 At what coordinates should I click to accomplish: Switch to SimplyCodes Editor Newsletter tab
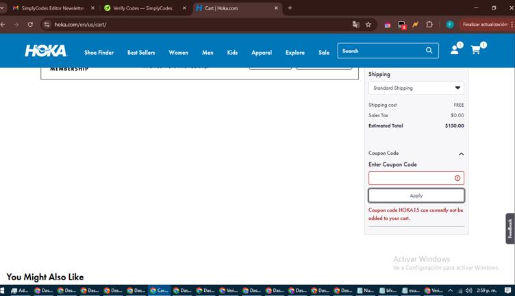tap(53, 8)
